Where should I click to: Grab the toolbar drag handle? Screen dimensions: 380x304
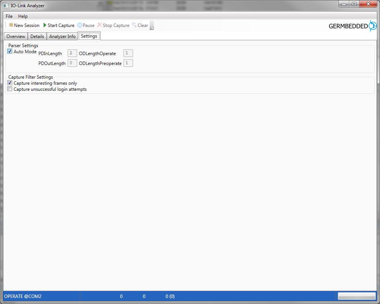(x=6, y=25)
